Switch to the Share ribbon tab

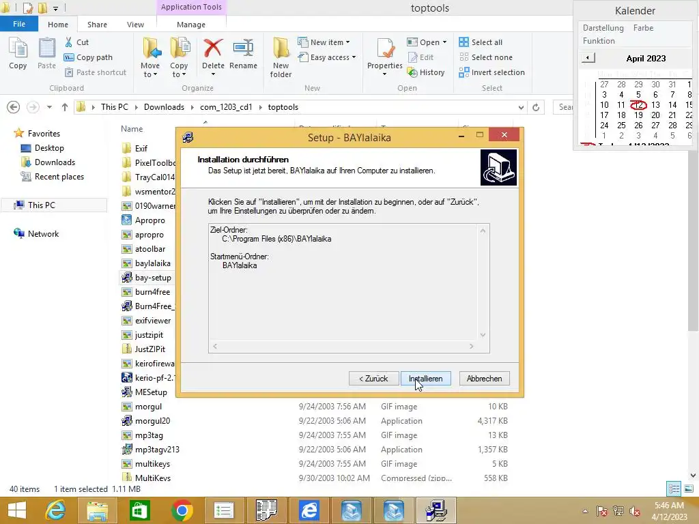(97, 25)
